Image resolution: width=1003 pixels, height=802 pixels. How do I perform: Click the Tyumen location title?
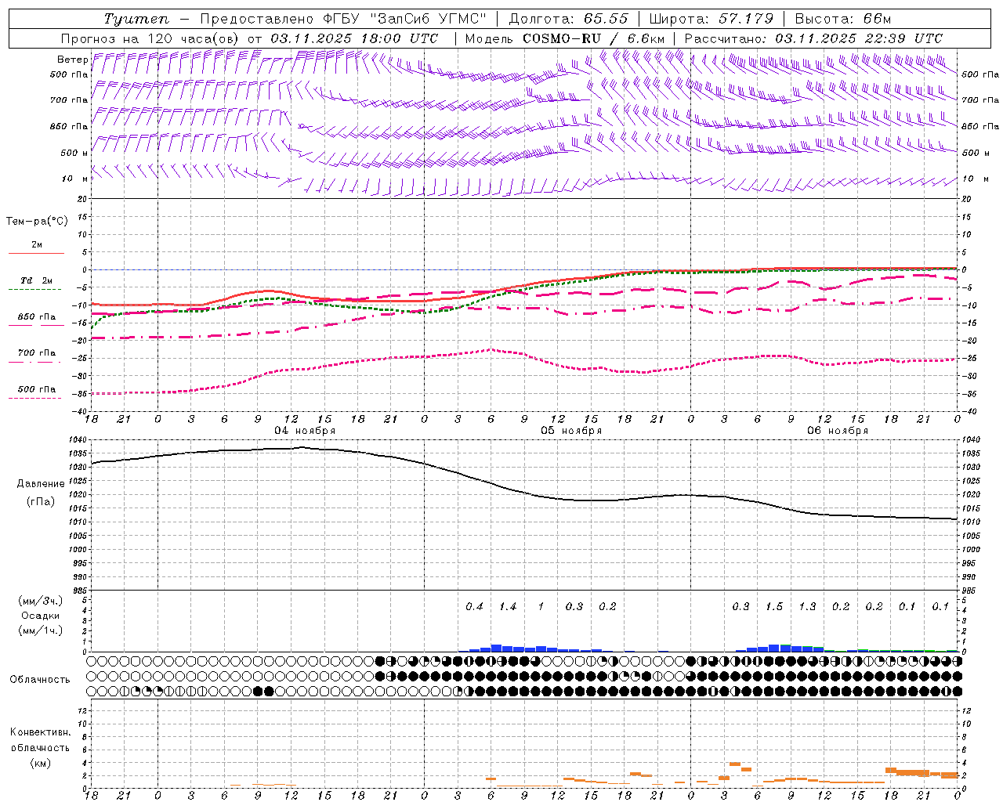(x=136, y=19)
